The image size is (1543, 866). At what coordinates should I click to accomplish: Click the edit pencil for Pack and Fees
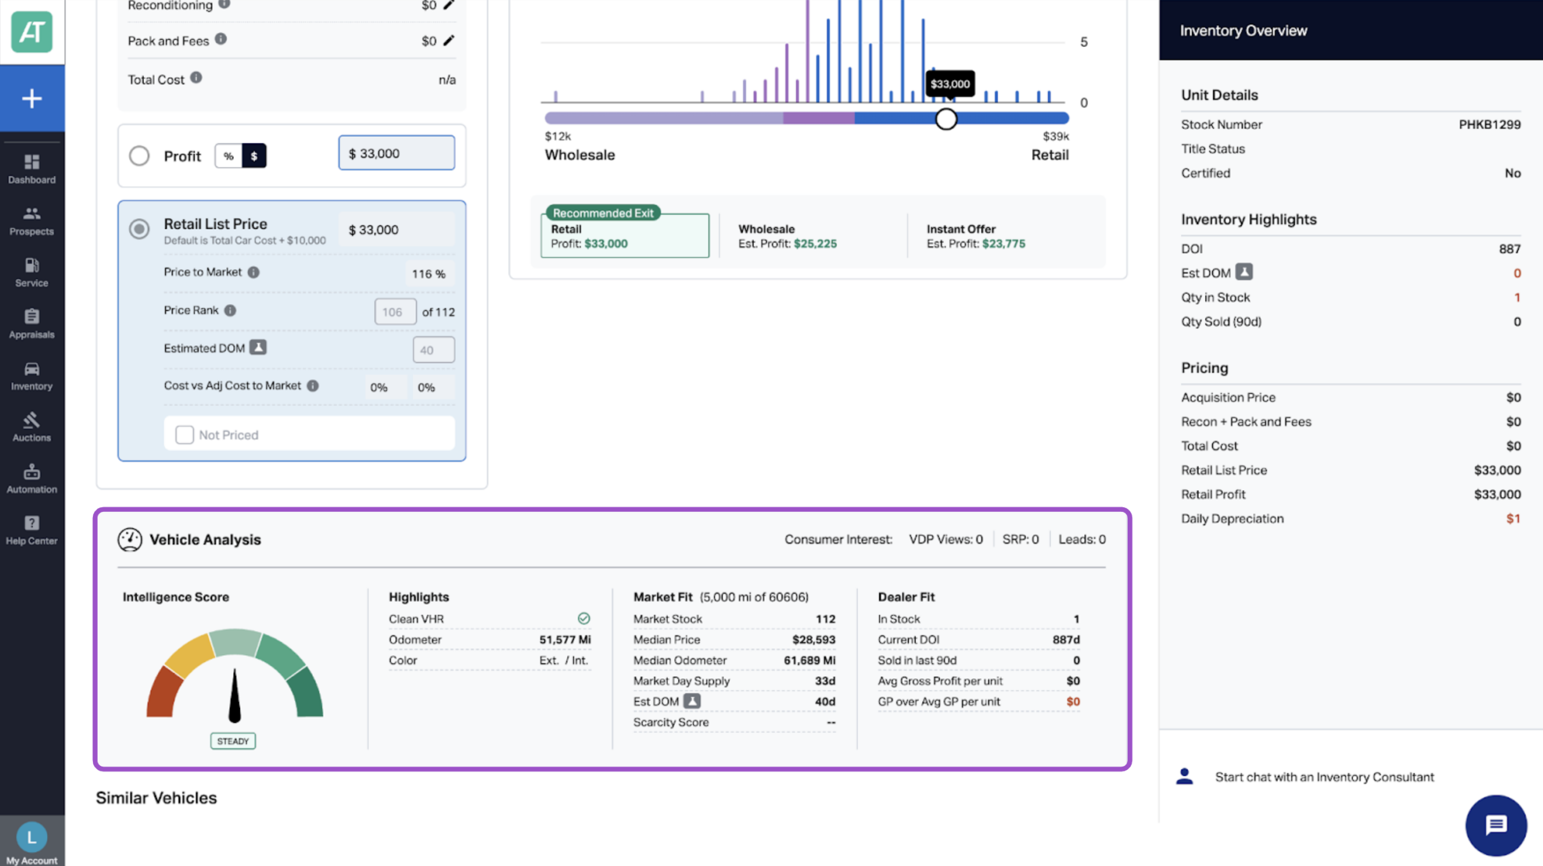(x=449, y=40)
